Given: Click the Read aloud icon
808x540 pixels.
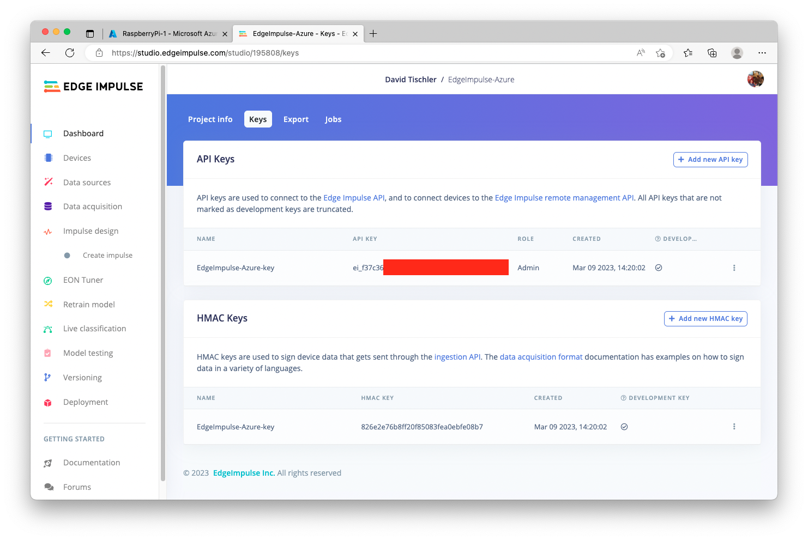Looking at the screenshot, I should tap(641, 53).
